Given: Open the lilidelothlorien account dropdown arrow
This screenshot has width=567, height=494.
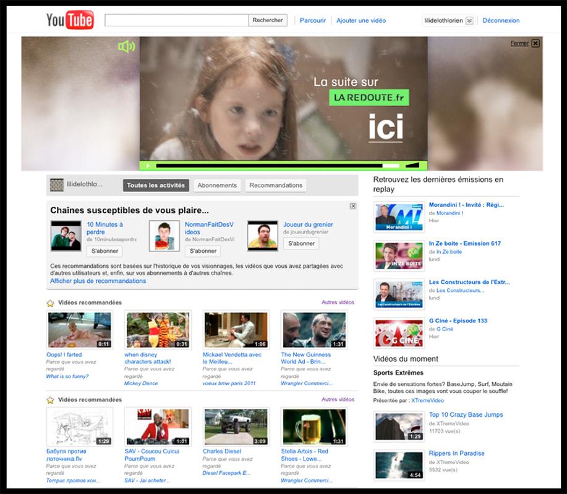Looking at the screenshot, I should 469,20.
